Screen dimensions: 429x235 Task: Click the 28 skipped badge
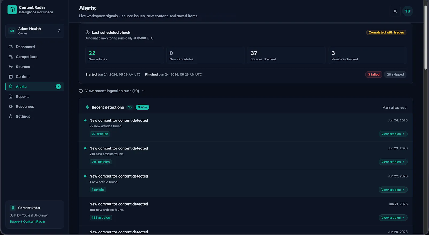tap(395, 74)
